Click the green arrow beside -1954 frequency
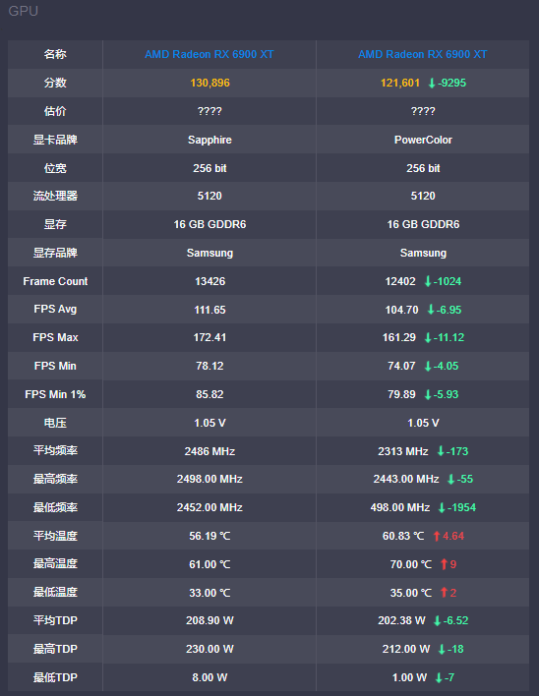Image resolution: width=539 pixels, height=696 pixels. click(x=442, y=508)
